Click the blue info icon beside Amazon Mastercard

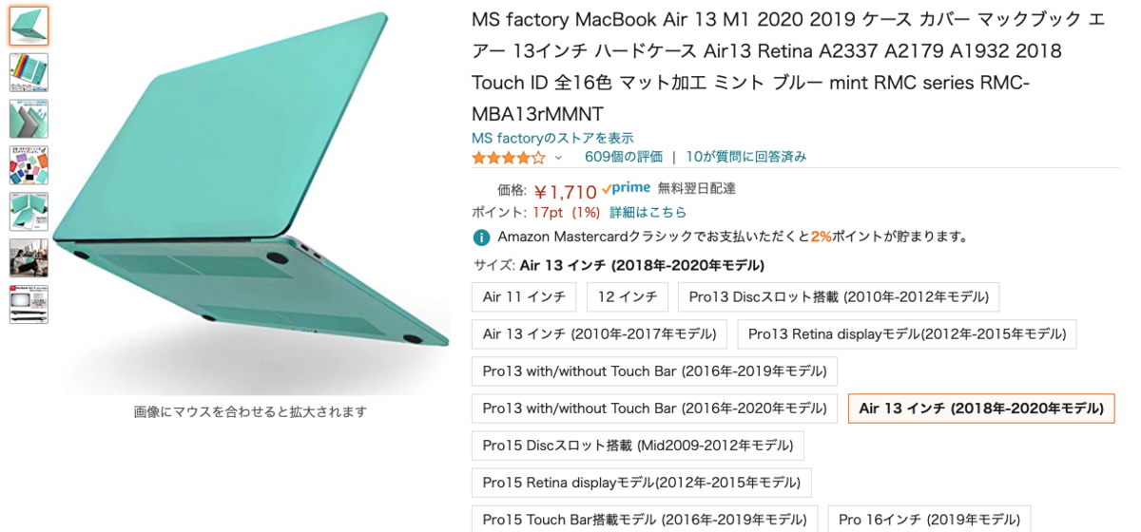[482, 237]
